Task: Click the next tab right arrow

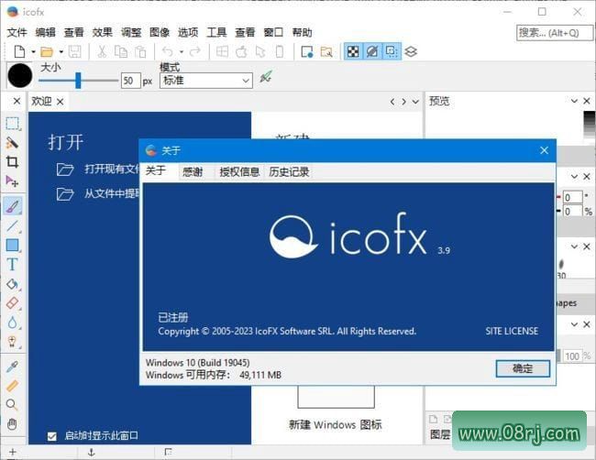Action: point(403,102)
